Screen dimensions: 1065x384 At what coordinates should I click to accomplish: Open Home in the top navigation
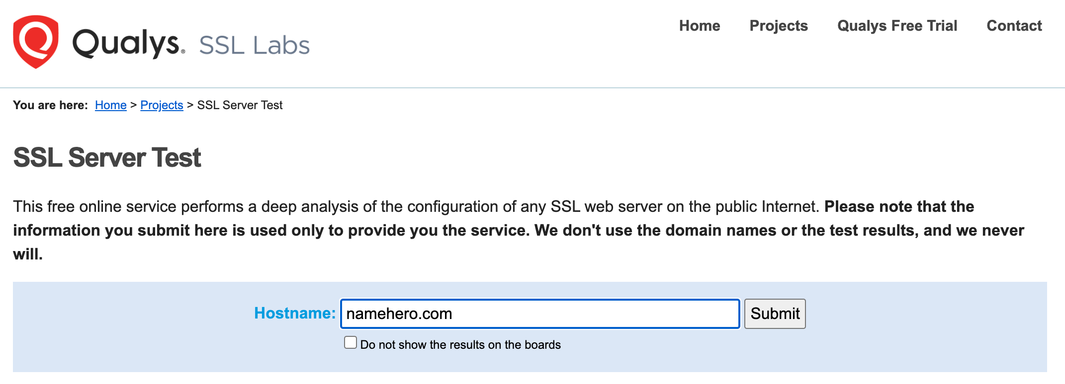pos(700,26)
